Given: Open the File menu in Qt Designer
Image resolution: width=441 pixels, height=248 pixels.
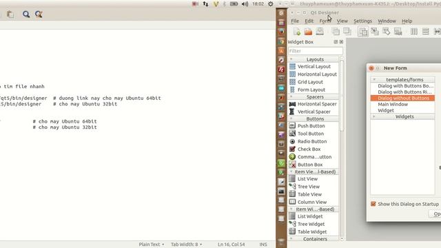Looking at the screenshot, I should pyautogui.click(x=295, y=21).
